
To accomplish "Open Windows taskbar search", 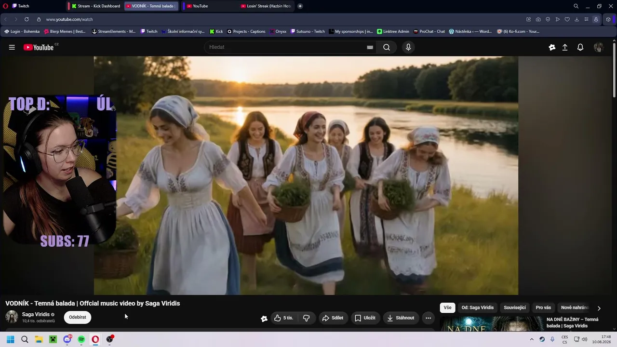I will click(25, 339).
